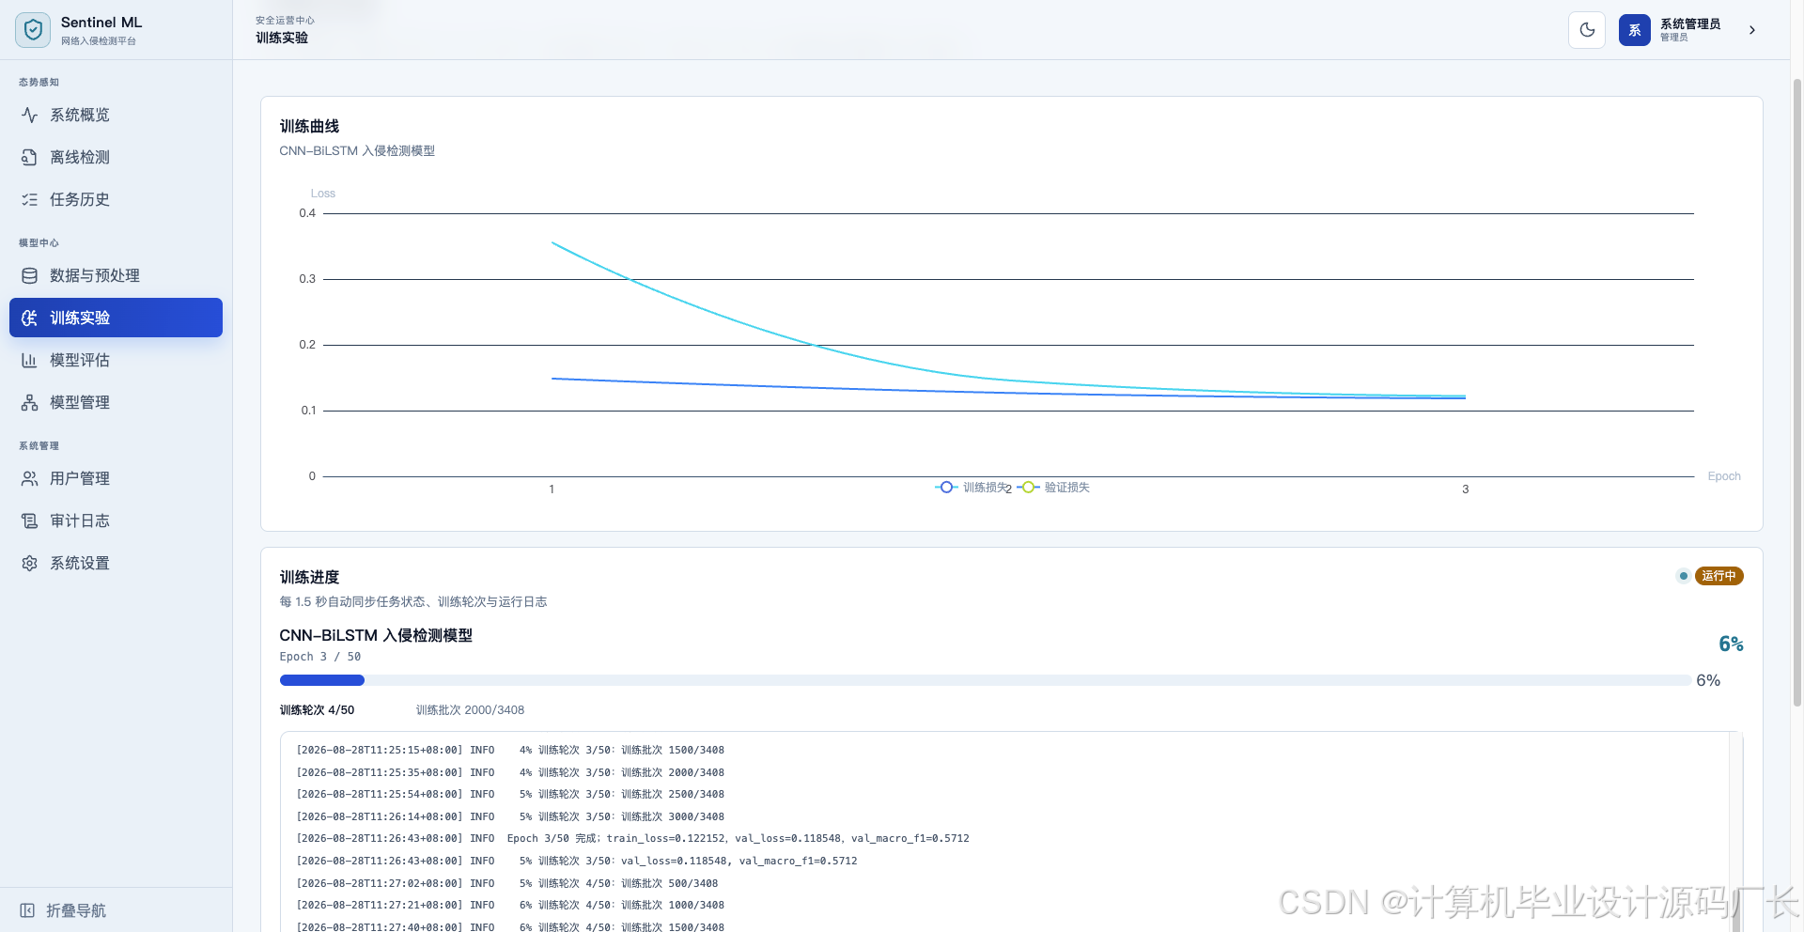Click the page vertical scrollbar

pyautogui.click(x=1796, y=392)
